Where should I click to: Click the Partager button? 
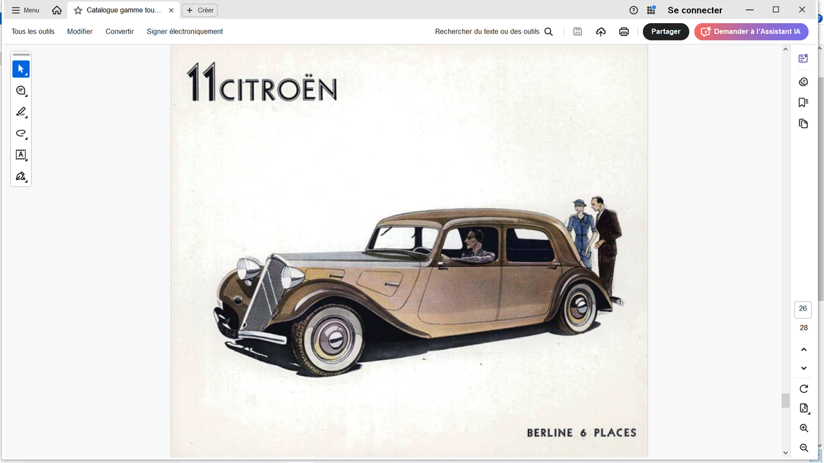[666, 32]
